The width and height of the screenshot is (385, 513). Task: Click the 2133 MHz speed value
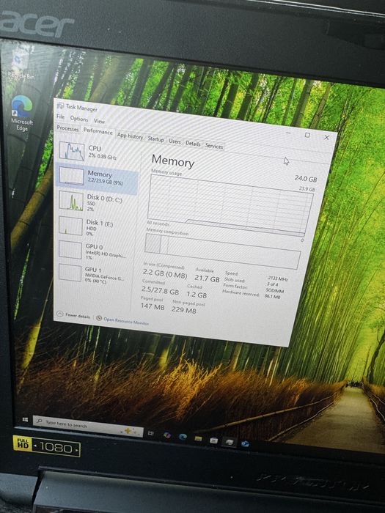(278, 278)
